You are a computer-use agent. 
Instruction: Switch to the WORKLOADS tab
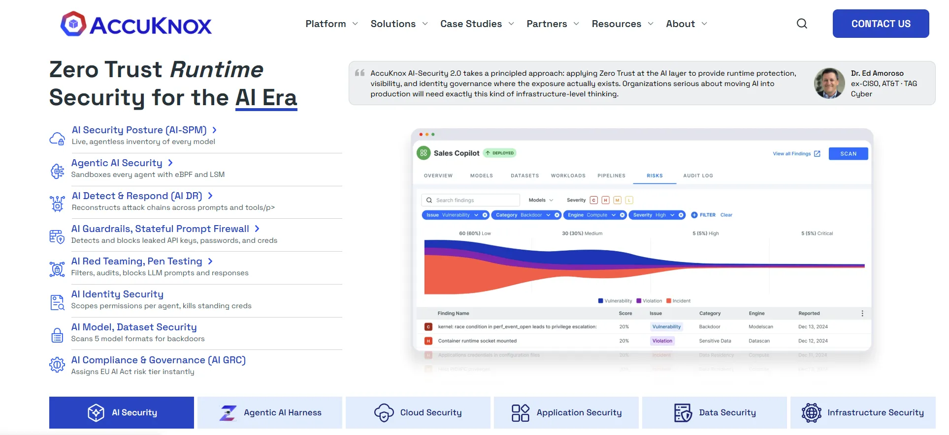568,175
